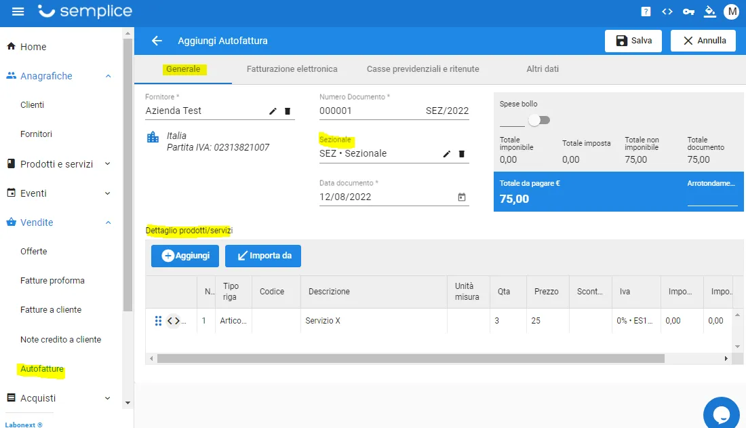The image size is (746, 428).
Task: Open the hamburger navigation menu
Action: pyautogui.click(x=18, y=12)
